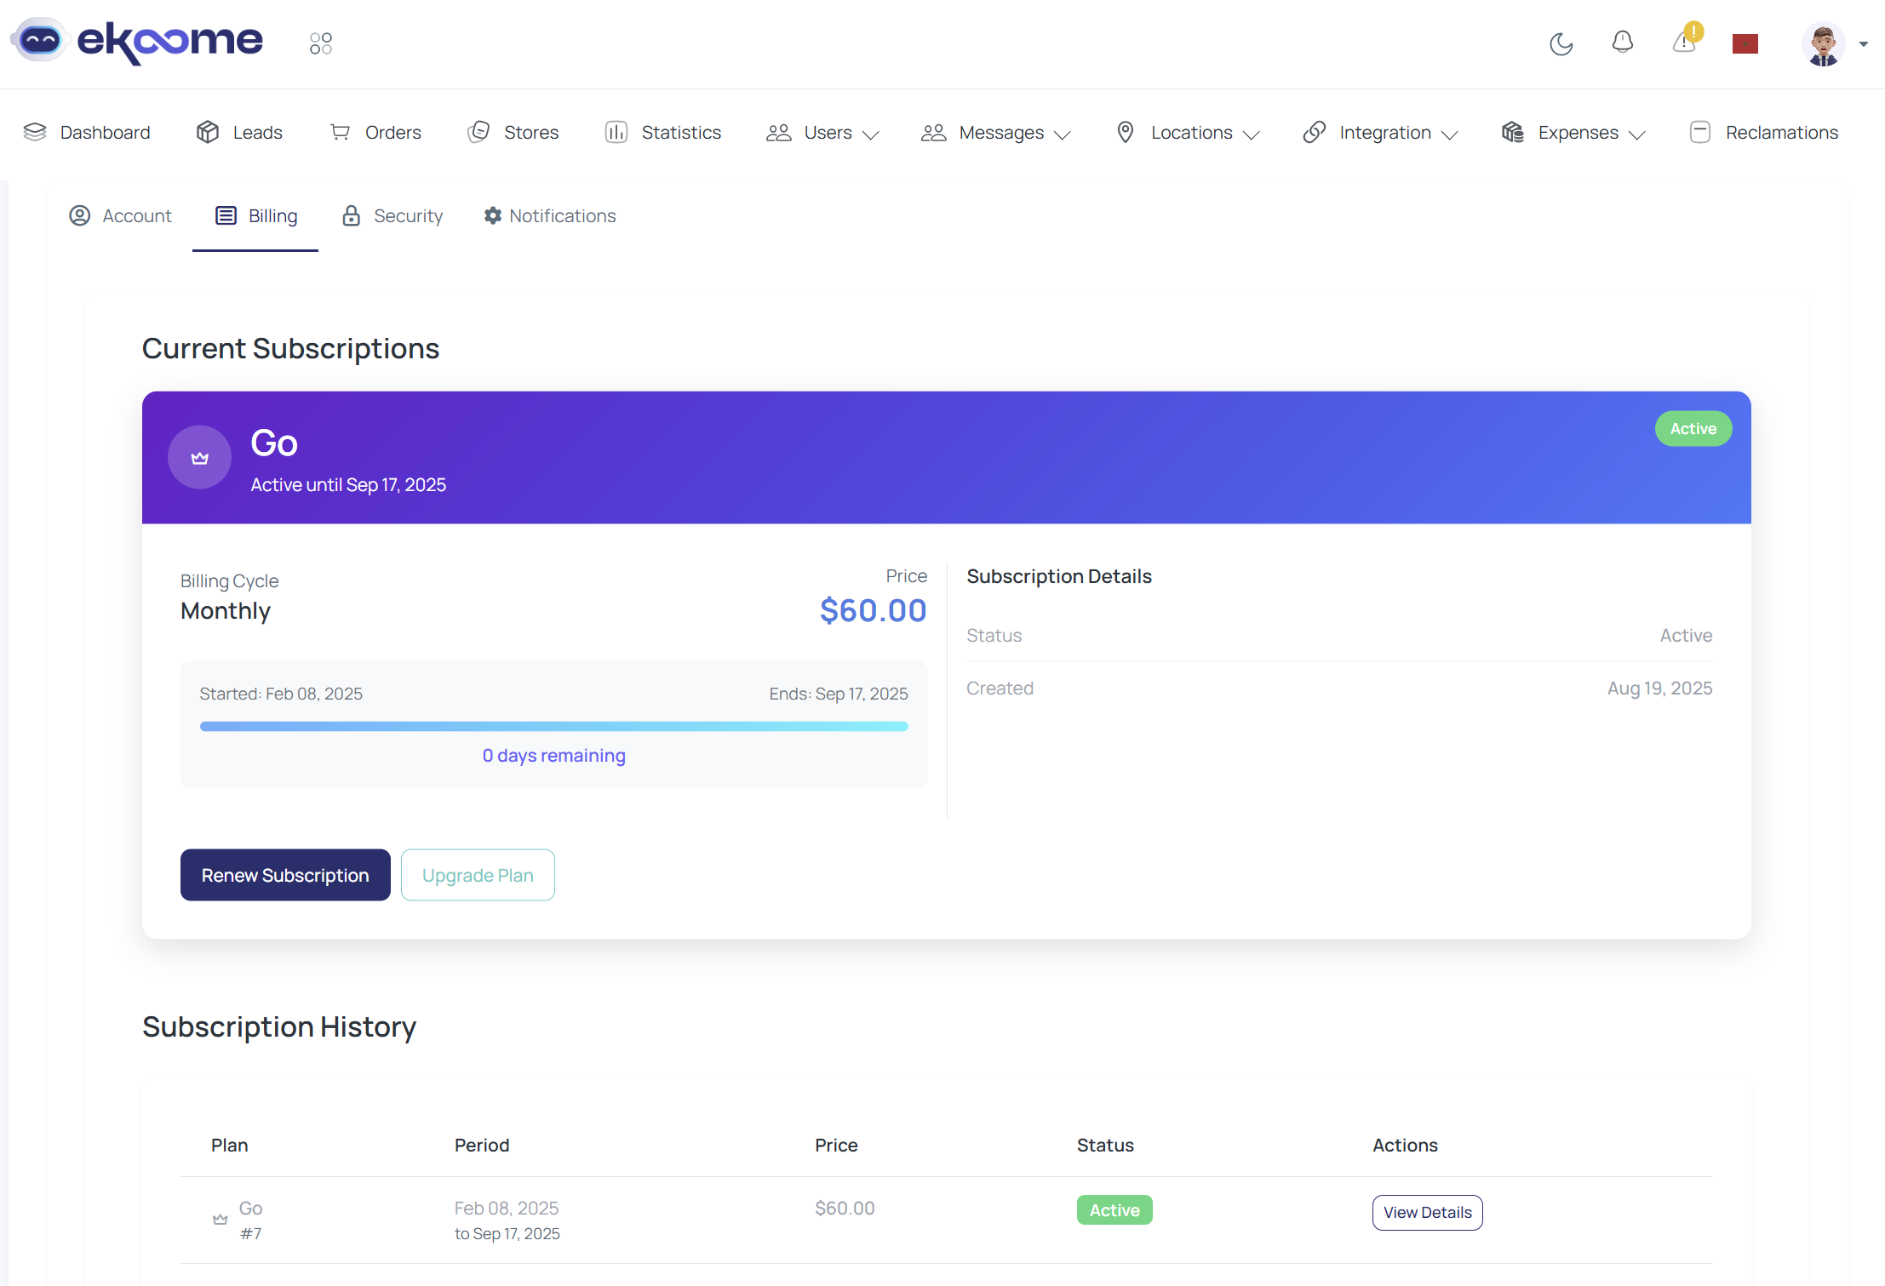Viewport: 1885px width, 1286px height.
Task: Click the 0 days remaining text
Action: (x=553, y=755)
